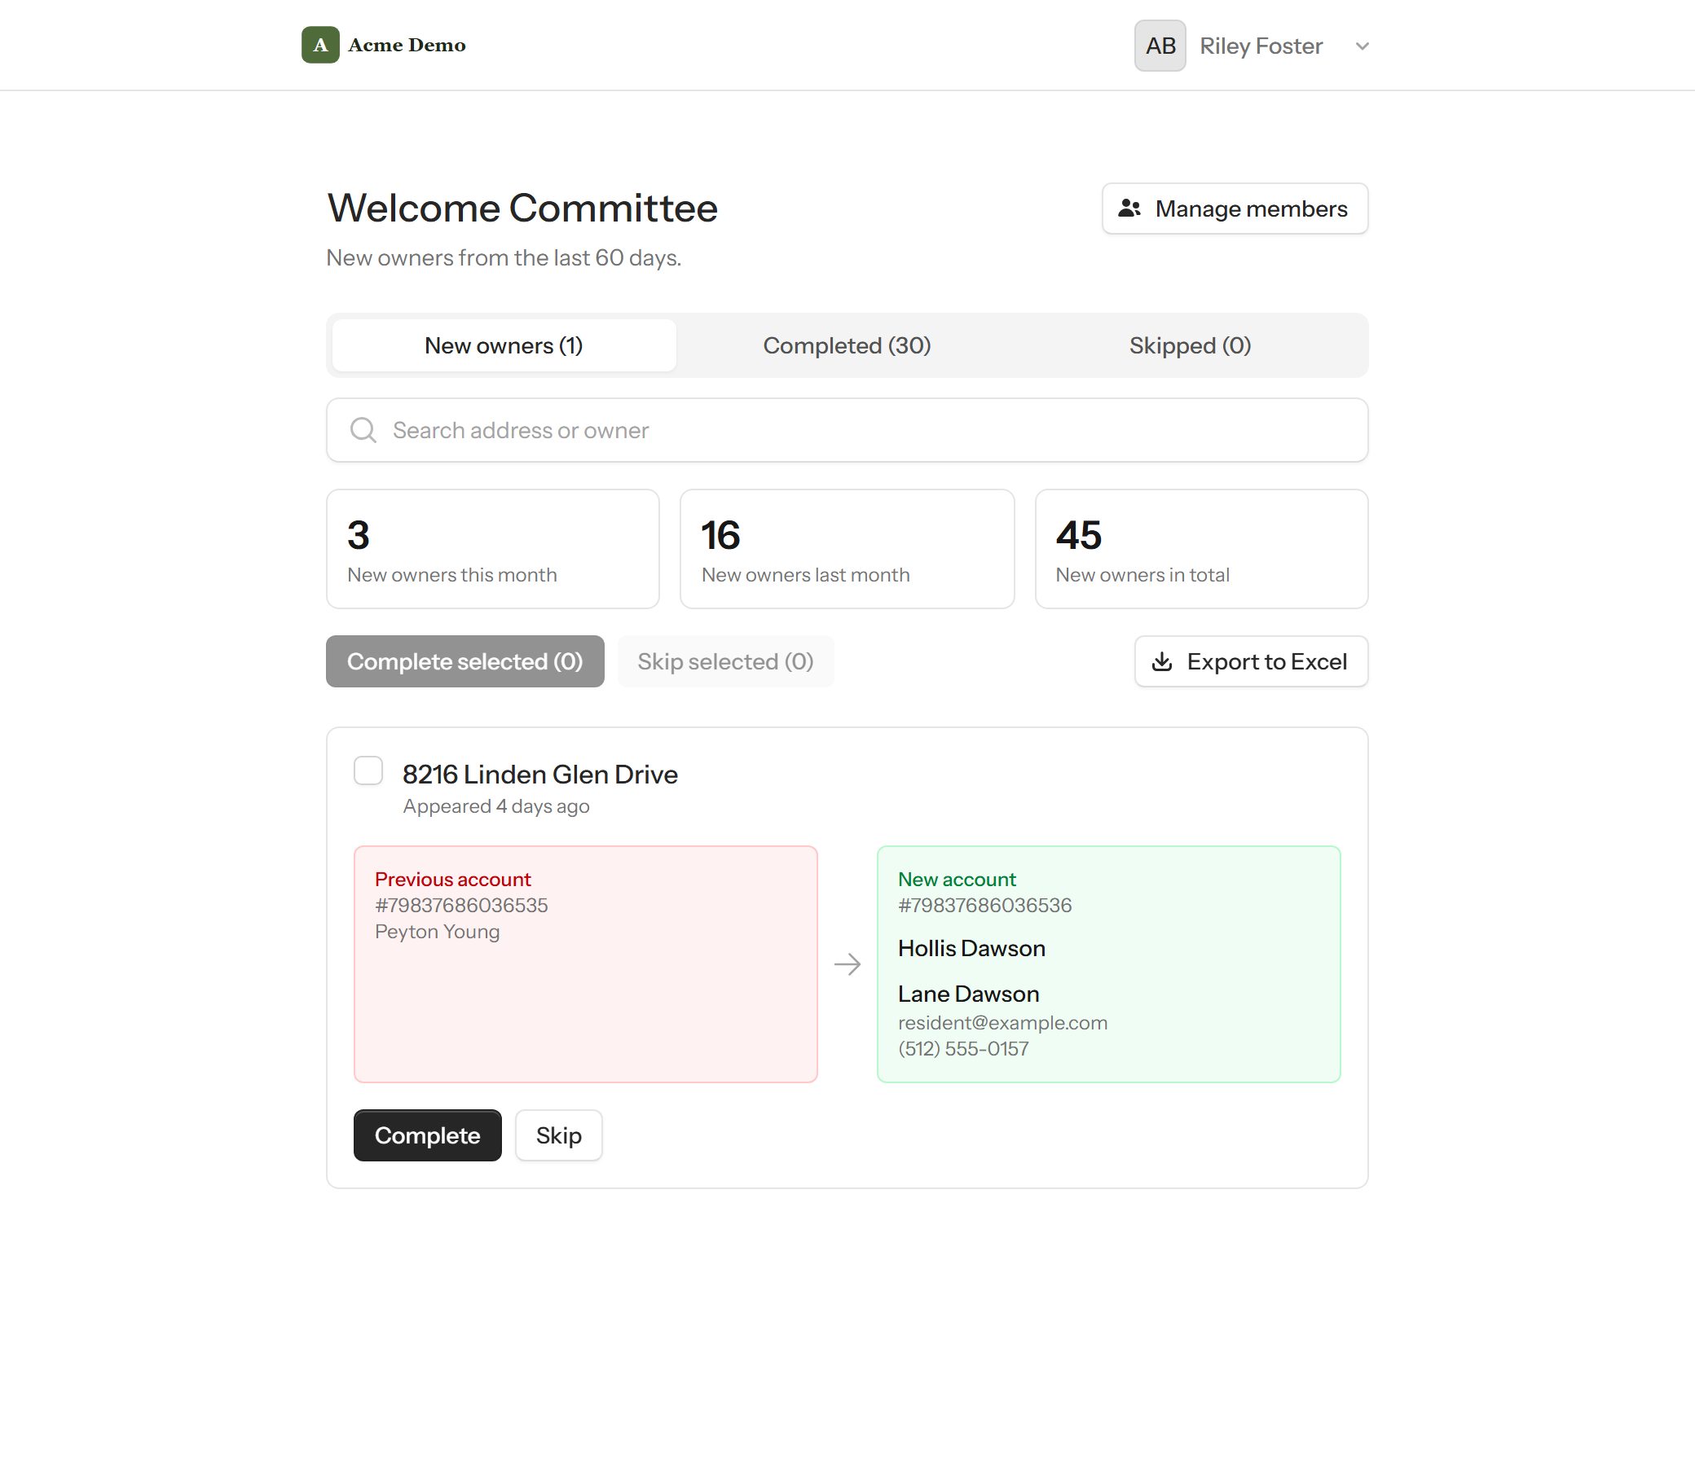Image resolution: width=1695 pixels, height=1466 pixels.
Task: Click Complete for 8216 Linden Glen Drive
Action: [x=427, y=1135]
